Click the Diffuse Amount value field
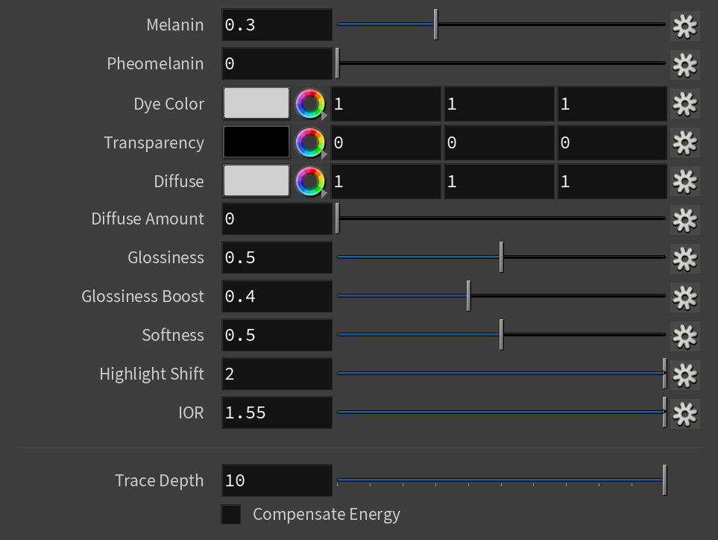 [277, 219]
